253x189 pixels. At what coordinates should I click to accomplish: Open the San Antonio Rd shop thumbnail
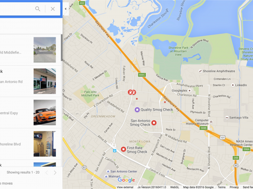(45, 81)
